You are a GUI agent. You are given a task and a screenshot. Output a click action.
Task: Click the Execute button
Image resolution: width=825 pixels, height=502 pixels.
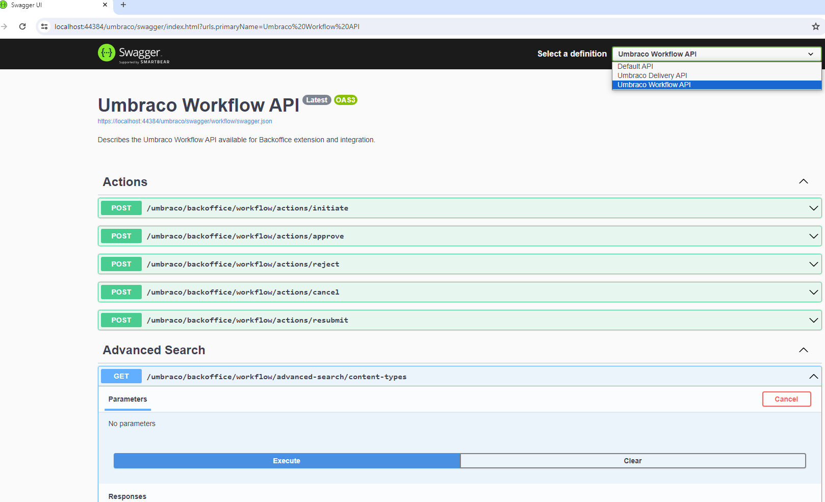[x=287, y=461]
